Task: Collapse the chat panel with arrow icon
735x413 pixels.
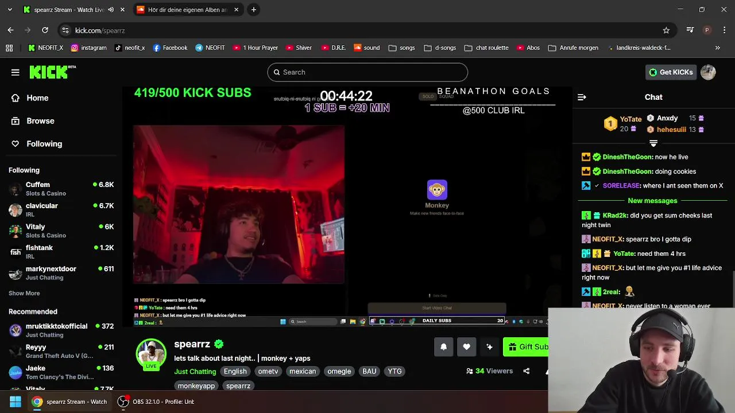Action: (582, 98)
